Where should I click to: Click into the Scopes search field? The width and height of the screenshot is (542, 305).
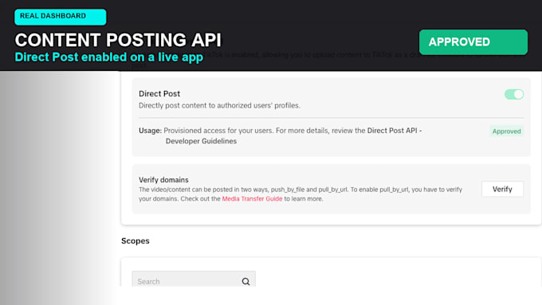pos(194,280)
